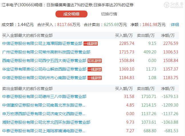The image size is (185, 136).
Task: Click the net amount -1209.30
Action: [x=170, y=105]
